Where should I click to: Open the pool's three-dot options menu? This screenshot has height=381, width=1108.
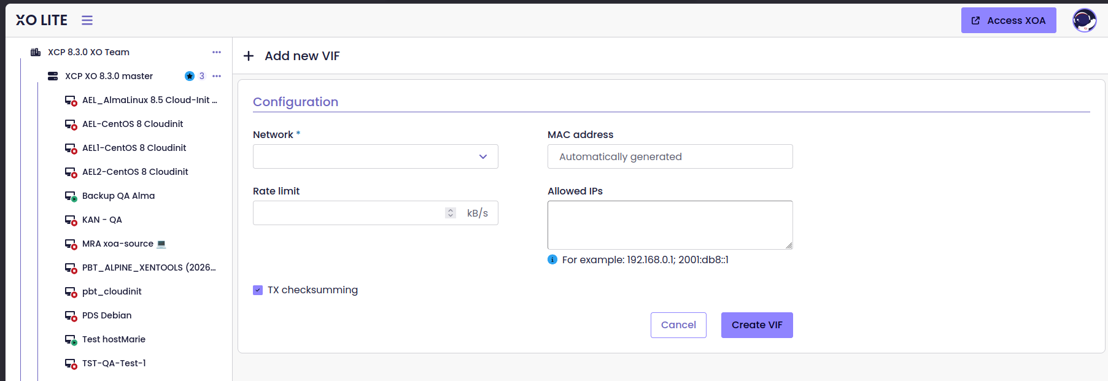click(217, 52)
